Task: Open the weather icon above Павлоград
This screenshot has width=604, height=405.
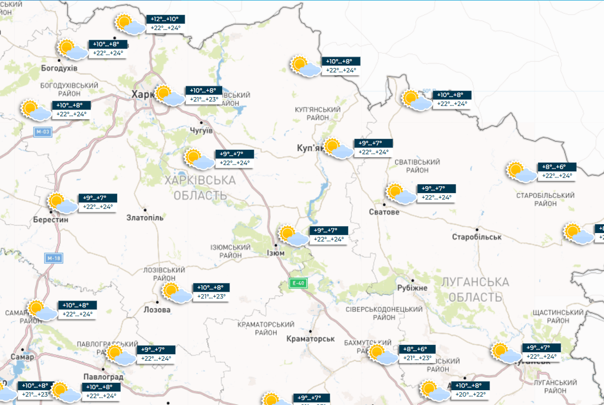Action: pos(120,355)
